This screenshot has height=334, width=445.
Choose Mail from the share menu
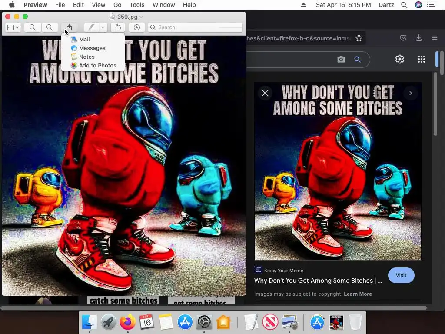coord(93,39)
